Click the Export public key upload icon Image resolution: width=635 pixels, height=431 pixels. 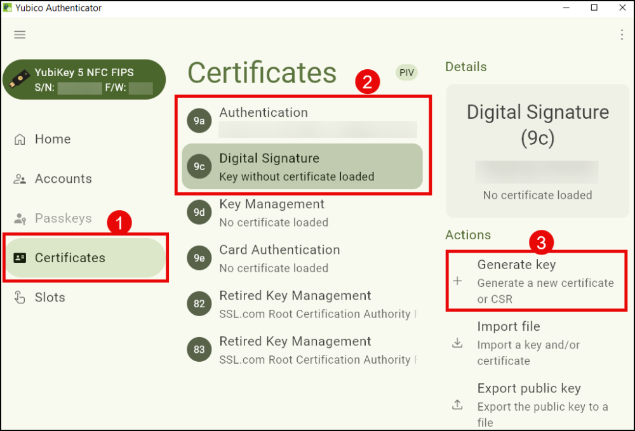[x=457, y=405]
